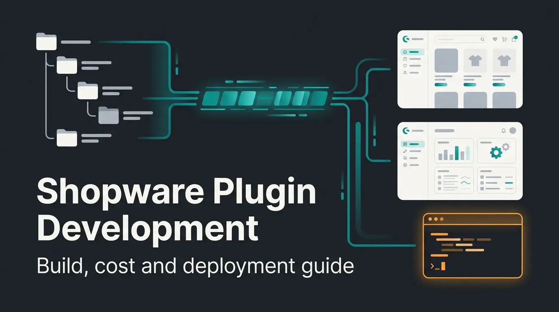Click the teal status pill in the dashboard list card

[x=509, y=183]
